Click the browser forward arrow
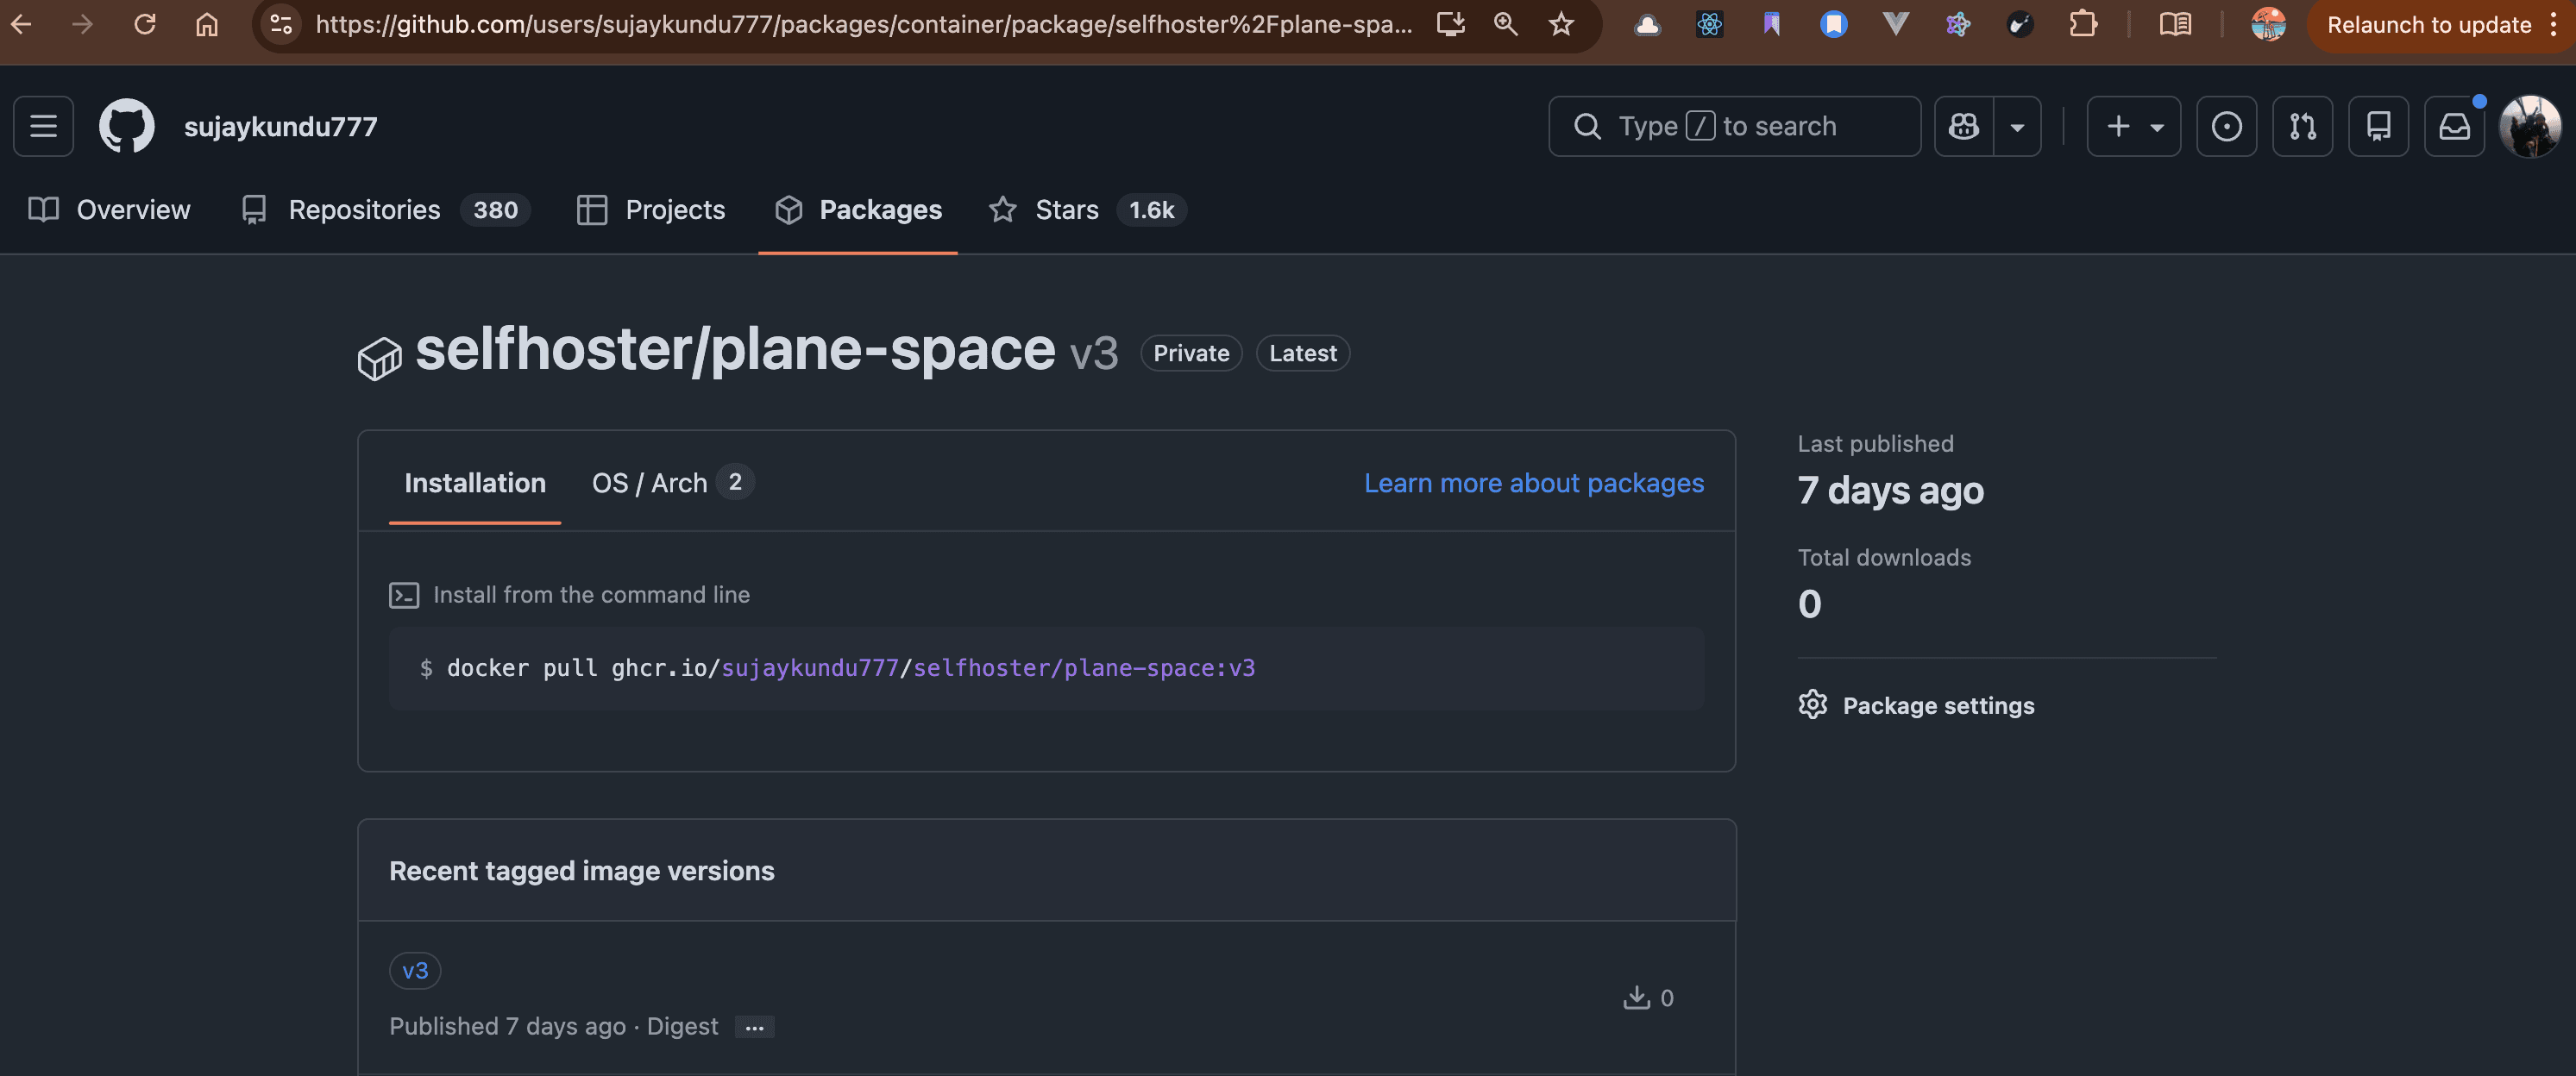This screenshot has width=2576, height=1076. tap(83, 24)
